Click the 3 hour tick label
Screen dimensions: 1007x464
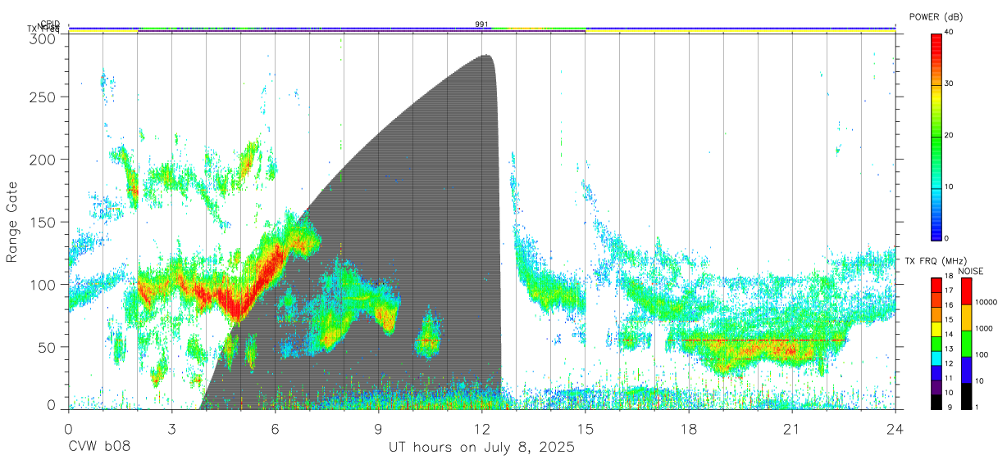coord(171,428)
